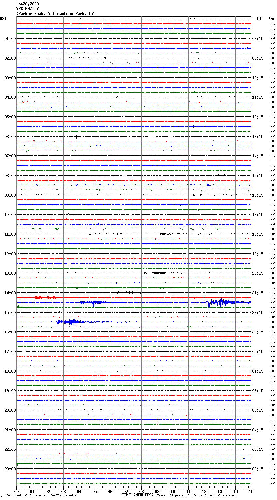Image resolution: width=277 pixels, height=500 pixels.
Task: Click the "TIME (MINUTES)" axis title
Action: [138, 495]
